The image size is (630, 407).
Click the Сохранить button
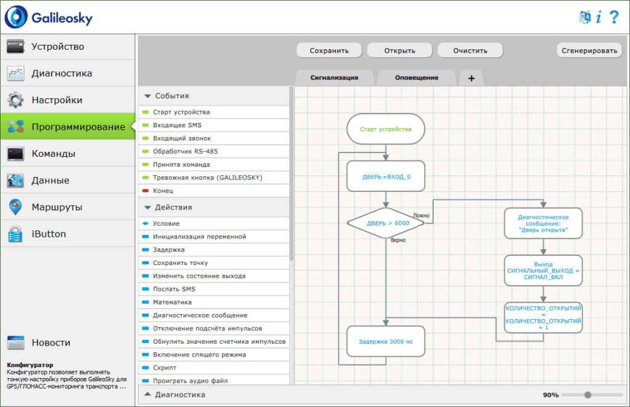(329, 50)
